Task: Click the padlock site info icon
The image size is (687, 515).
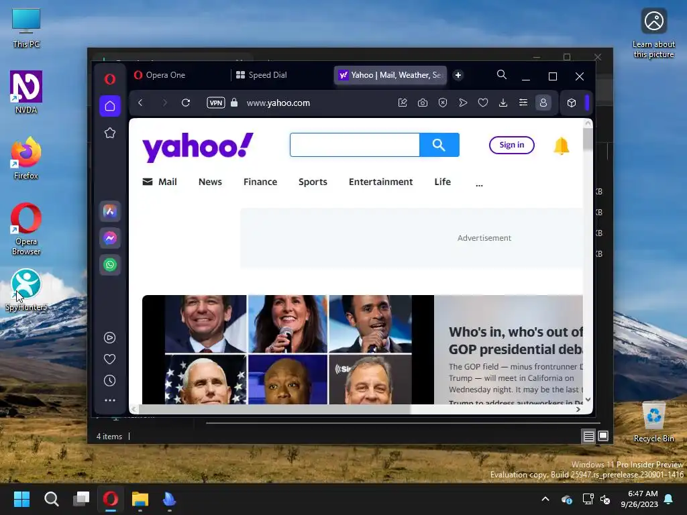Action: tap(234, 103)
